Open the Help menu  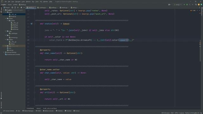pyautogui.click(x=51, y=2)
